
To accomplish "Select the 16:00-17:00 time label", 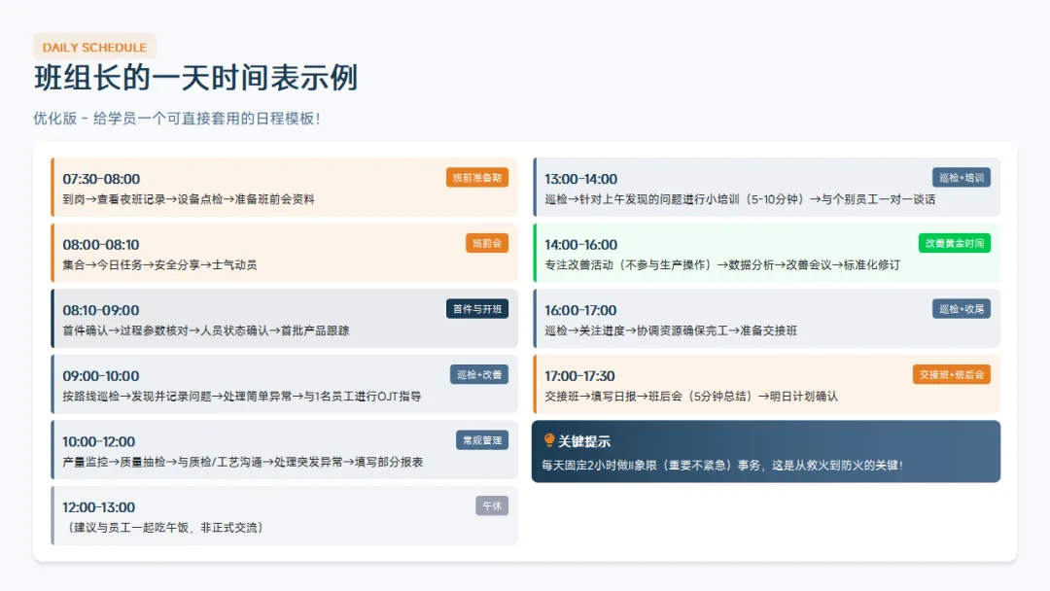I will [580, 310].
